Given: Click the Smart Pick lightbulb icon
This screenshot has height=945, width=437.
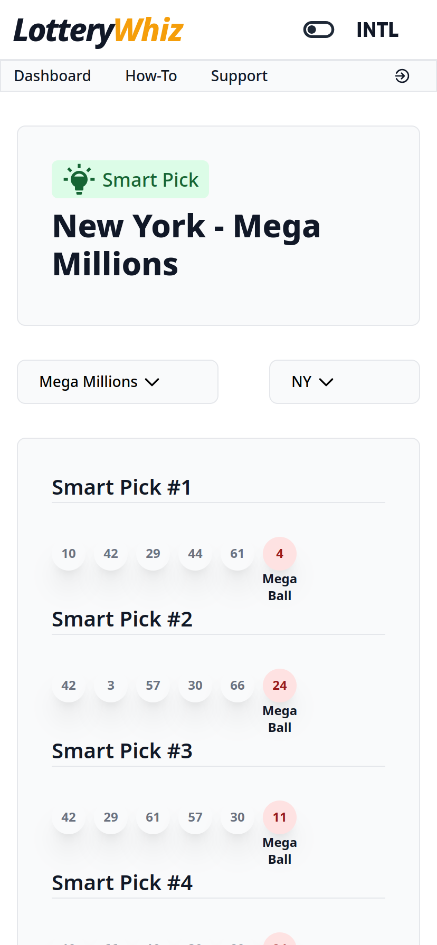Looking at the screenshot, I should (79, 179).
